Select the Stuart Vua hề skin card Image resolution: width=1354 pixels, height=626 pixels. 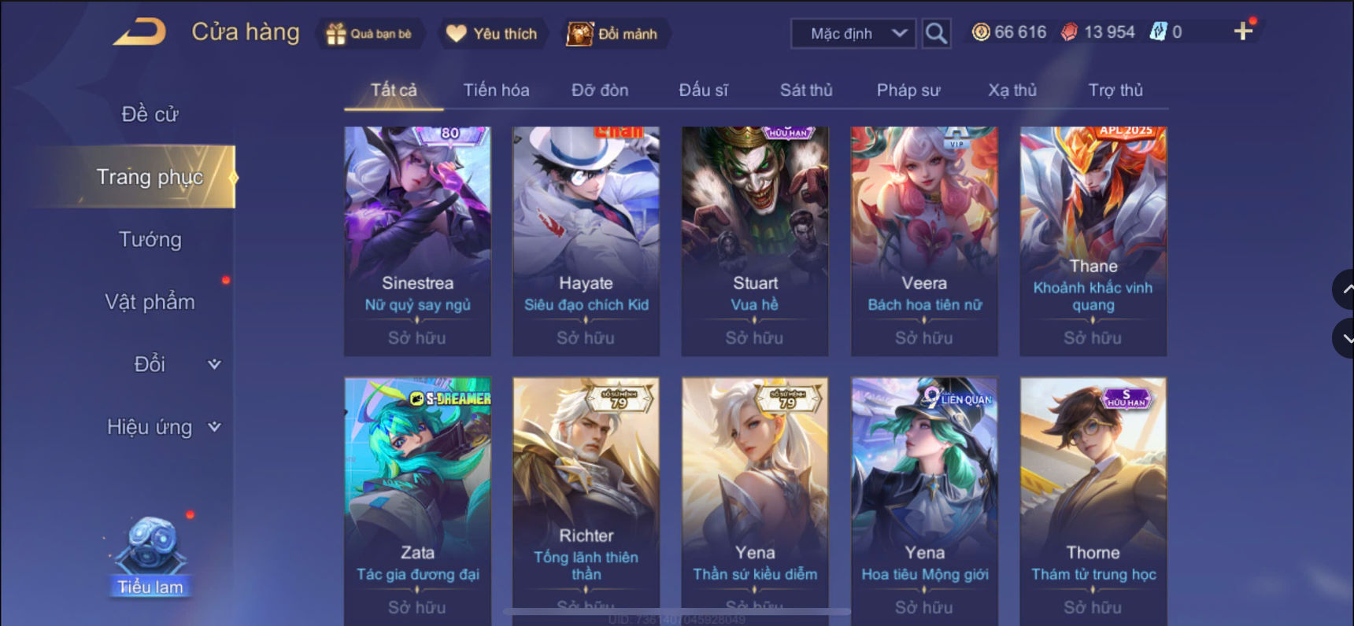tap(755, 241)
